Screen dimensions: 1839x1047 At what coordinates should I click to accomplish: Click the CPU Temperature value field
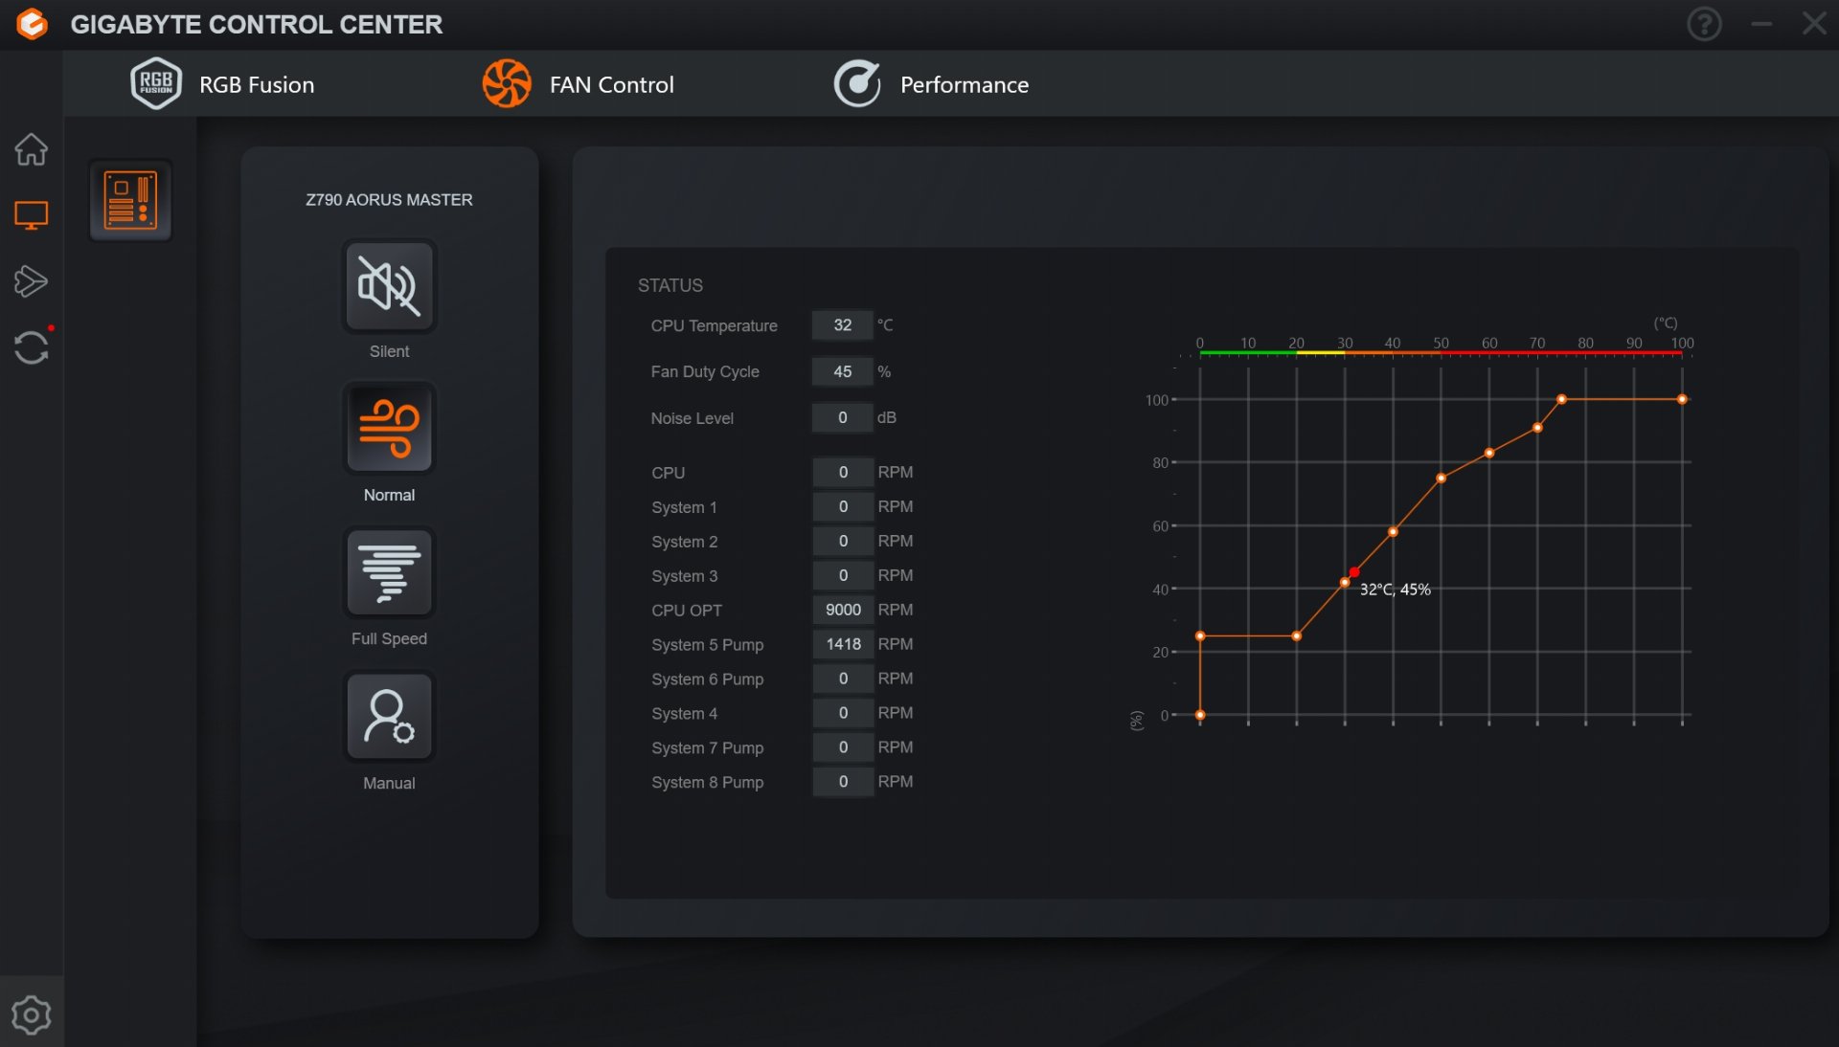click(842, 325)
